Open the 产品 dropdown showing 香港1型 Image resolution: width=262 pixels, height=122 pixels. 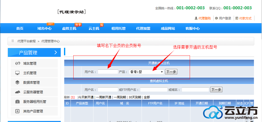pyautogui.click(x=147, y=72)
